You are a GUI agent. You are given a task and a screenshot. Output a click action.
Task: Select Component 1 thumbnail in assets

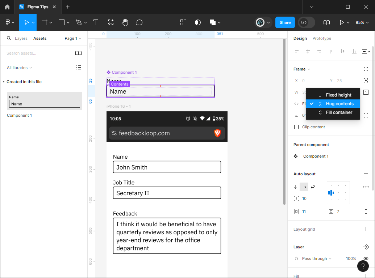click(x=45, y=101)
